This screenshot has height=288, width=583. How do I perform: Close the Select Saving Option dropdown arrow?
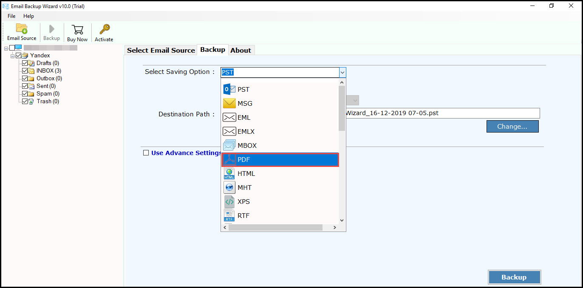click(342, 72)
